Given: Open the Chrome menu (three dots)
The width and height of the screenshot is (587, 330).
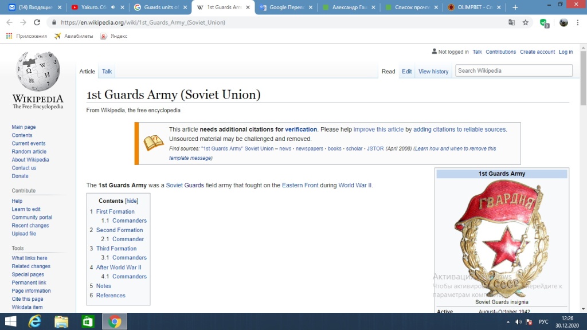Looking at the screenshot, I should 578,22.
